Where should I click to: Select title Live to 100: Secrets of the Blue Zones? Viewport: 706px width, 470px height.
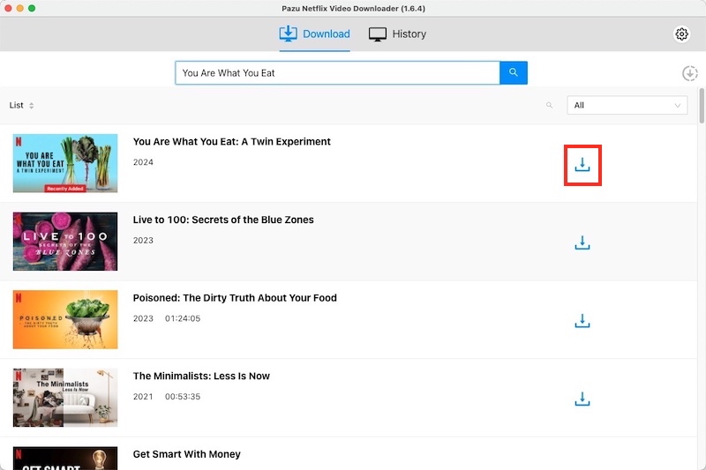click(223, 220)
